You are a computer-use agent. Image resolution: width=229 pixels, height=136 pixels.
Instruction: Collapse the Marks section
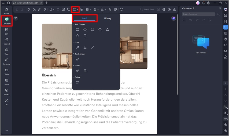pos(73,66)
